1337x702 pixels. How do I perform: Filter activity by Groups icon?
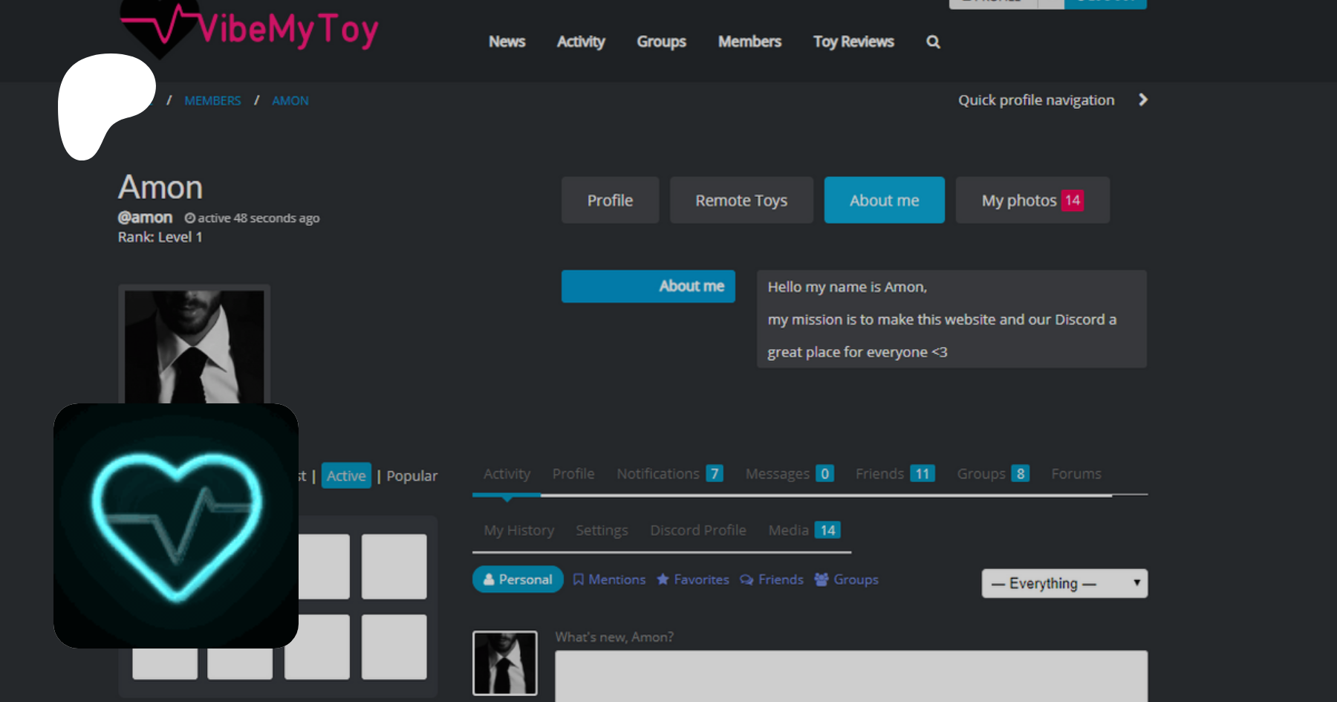[x=847, y=579]
